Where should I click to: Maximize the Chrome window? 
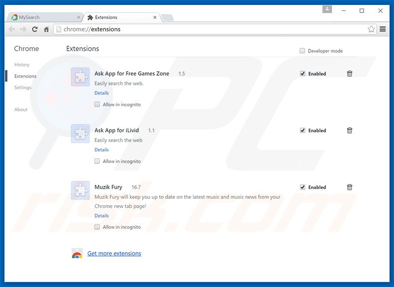pyautogui.click(x=362, y=10)
